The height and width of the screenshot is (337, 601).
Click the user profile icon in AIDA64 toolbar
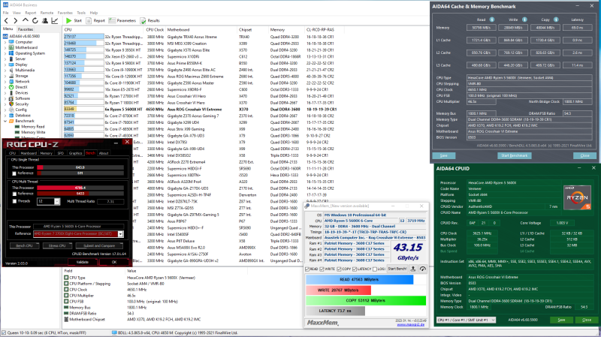pos(45,21)
